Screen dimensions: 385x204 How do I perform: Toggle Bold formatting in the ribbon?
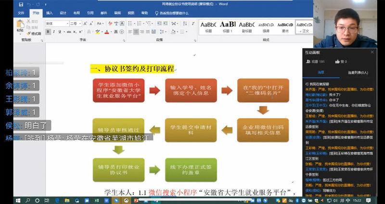tap(47, 32)
